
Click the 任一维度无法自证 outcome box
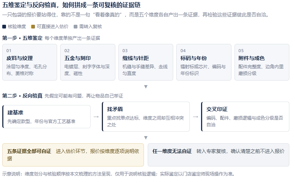pos(218,155)
